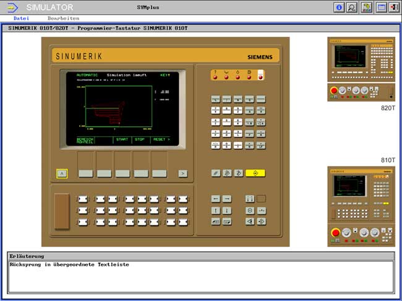Click the yellow-outlined recall key

pyautogui.click(x=62, y=173)
